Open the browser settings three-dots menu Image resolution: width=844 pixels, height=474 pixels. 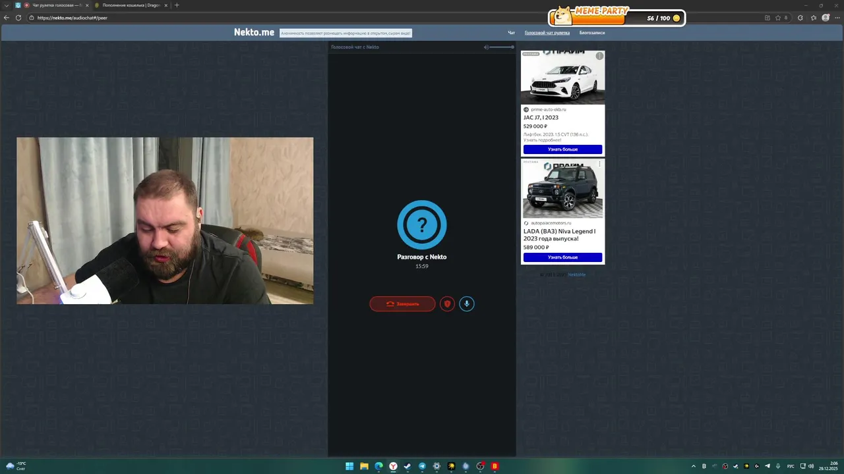click(837, 18)
